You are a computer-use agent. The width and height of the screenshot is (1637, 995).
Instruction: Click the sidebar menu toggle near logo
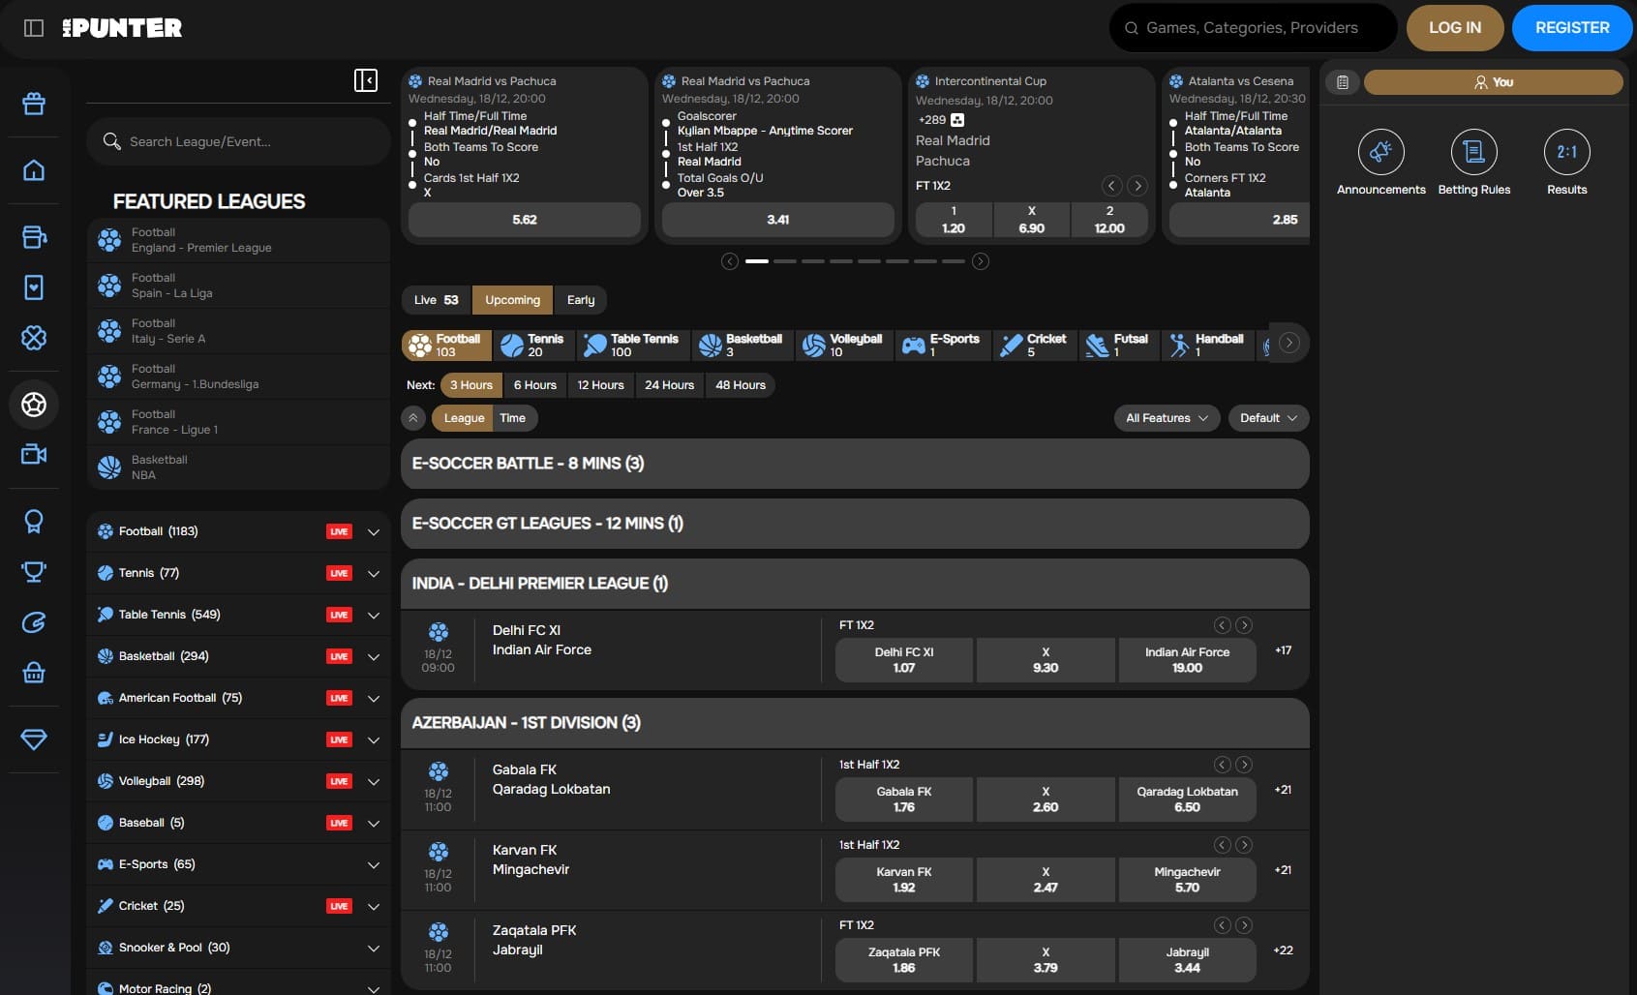coord(34,28)
